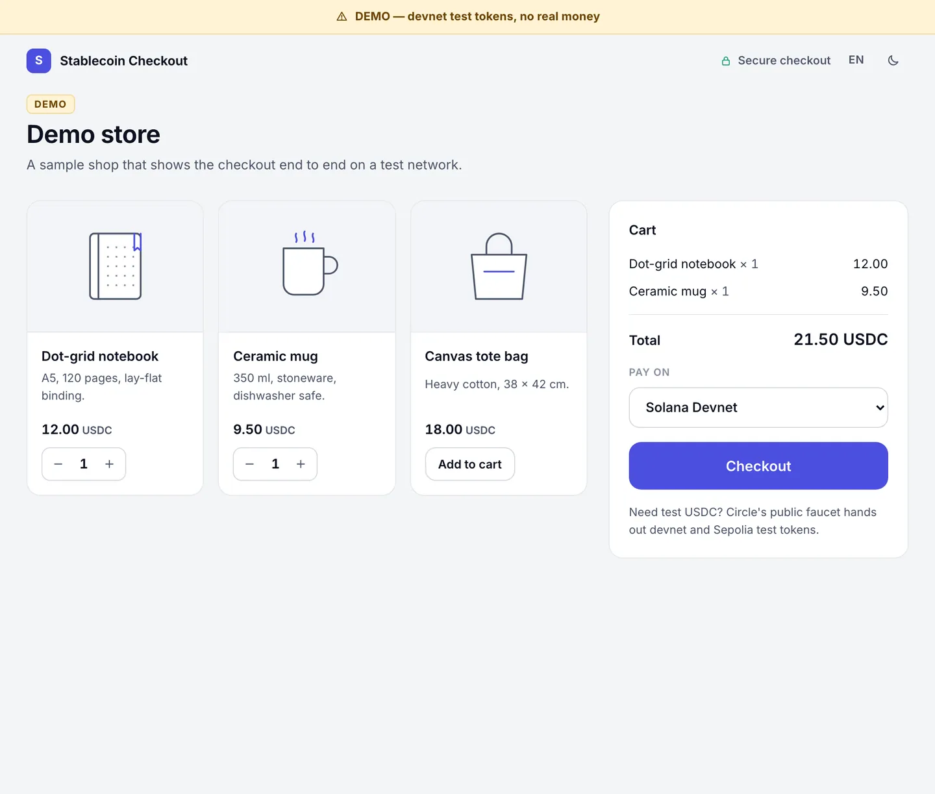Open the EN language selector
935x794 pixels.
[x=856, y=60]
